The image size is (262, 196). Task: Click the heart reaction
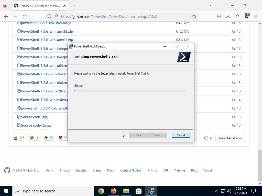pyautogui.click(x=63, y=138)
